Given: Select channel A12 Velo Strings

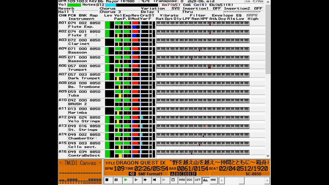Looking at the screenshot, I should point(82,120).
